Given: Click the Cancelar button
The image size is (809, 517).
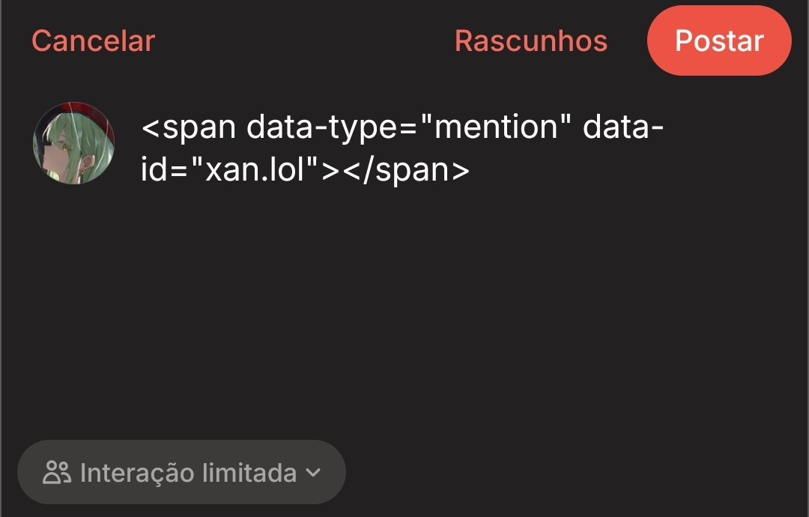Looking at the screenshot, I should (x=93, y=40).
